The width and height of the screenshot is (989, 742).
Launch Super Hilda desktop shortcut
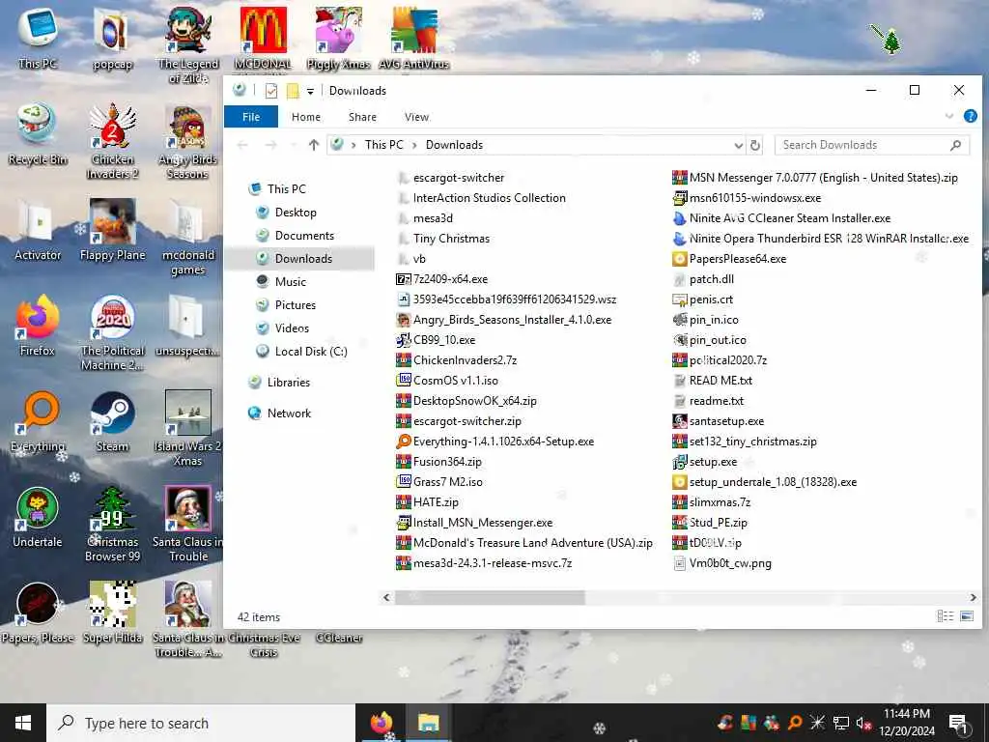click(x=112, y=613)
